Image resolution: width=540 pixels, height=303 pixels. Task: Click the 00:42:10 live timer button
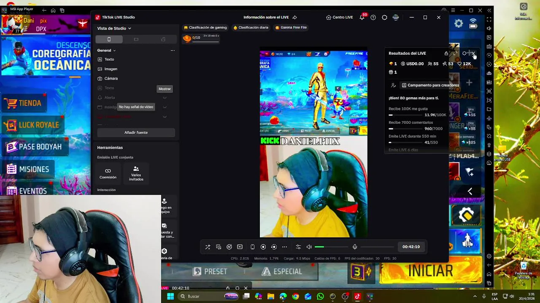411,247
